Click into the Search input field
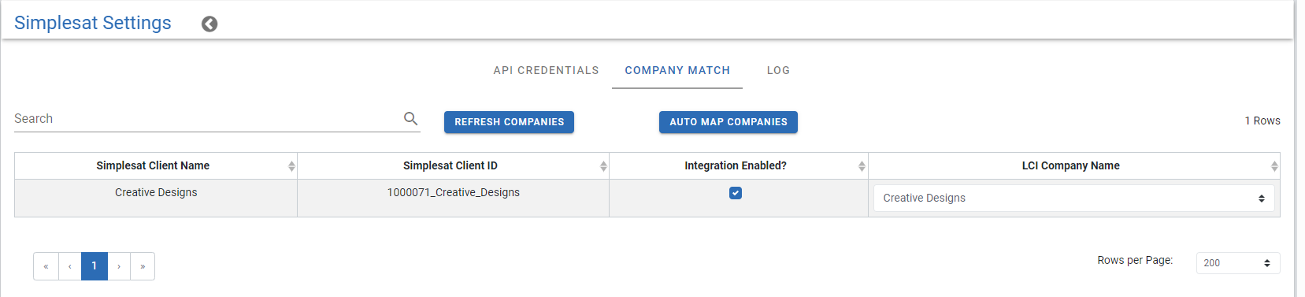 click(206, 119)
